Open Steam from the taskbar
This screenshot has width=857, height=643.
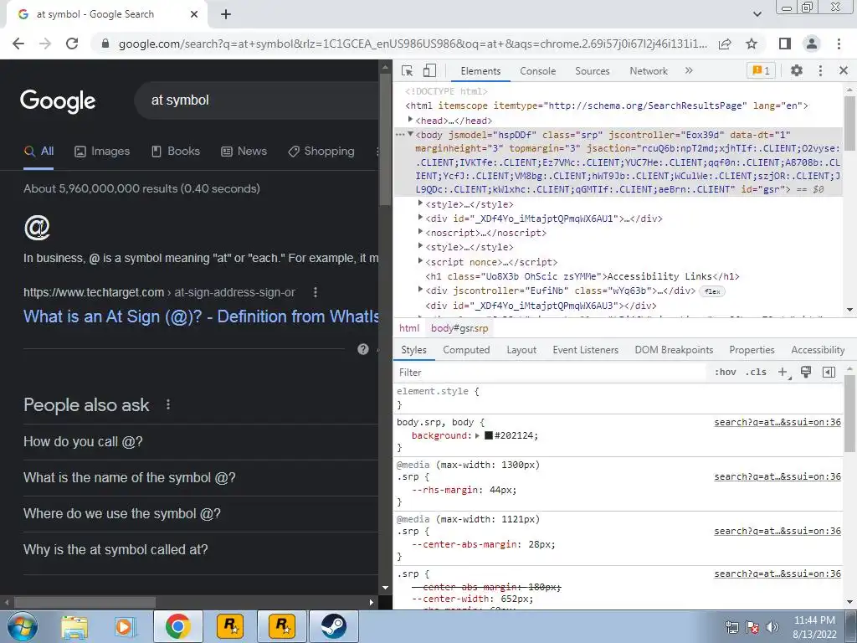pos(333,626)
